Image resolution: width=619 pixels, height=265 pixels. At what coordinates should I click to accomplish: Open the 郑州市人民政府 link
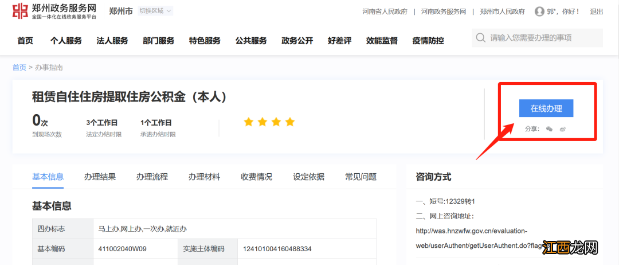503,11
